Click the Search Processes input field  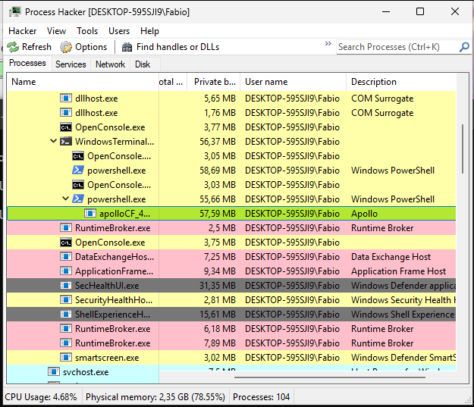pos(397,47)
